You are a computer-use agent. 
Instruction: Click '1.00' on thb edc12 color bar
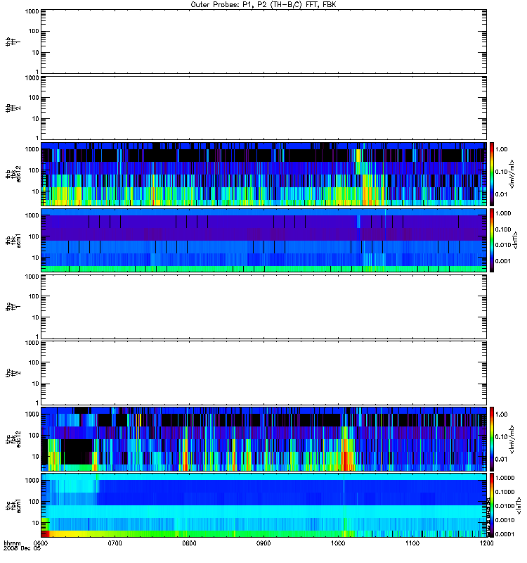click(501, 149)
